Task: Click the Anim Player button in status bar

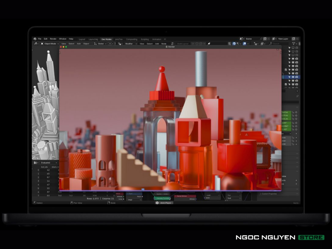Action: [165, 203]
